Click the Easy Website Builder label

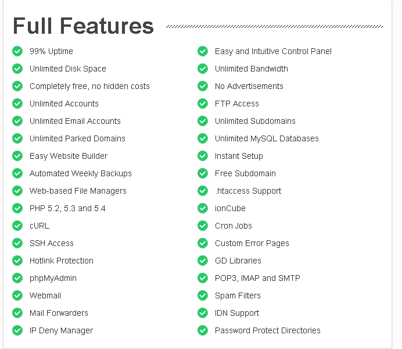tap(69, 156)
